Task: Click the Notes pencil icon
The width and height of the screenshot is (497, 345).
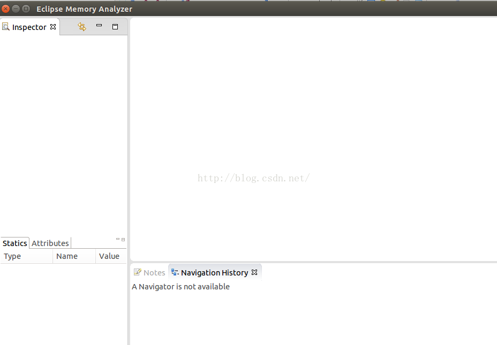Action: pyautogui.click(x=137, y=272)
